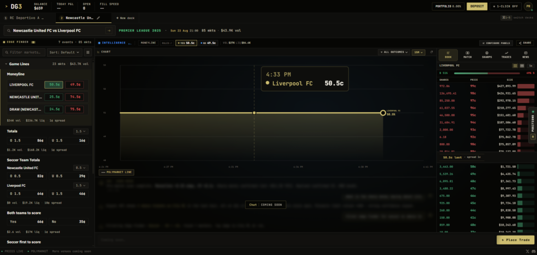Pick Newcastle United no price 74.5¢
537x255 pixels.
[x=74, y=97]
